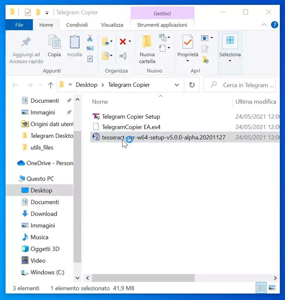Click the Move to folder icon

click(105, 42)
